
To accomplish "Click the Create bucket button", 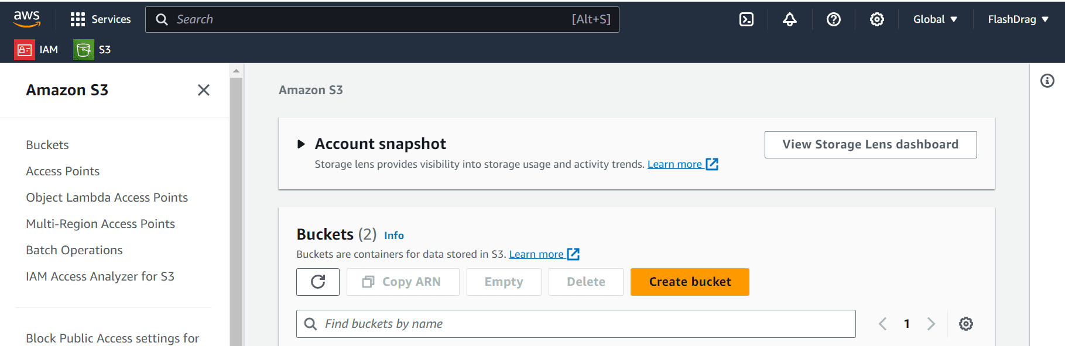I will click(x=690, y=282).
